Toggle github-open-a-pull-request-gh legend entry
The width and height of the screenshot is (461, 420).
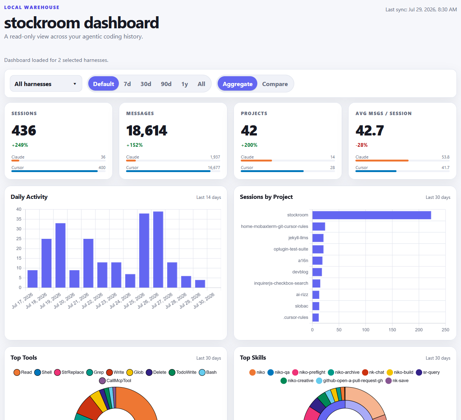tap(349, 381)
